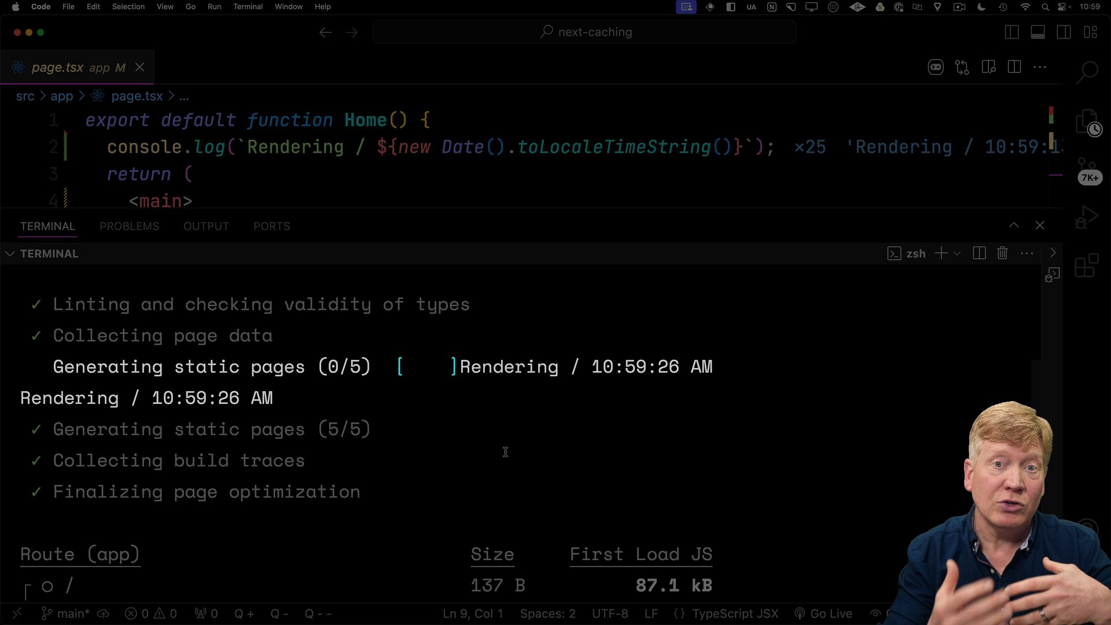Screen dimensions: 1111x625
Task: Click Ln 9, Col 1 cursor position
Action: (472, 613)
